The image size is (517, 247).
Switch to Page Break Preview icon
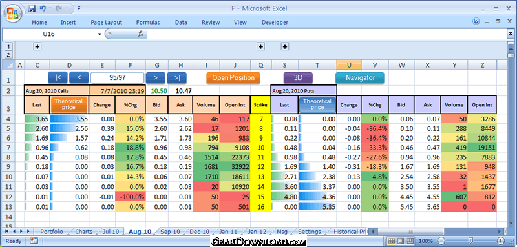point(410,241)
